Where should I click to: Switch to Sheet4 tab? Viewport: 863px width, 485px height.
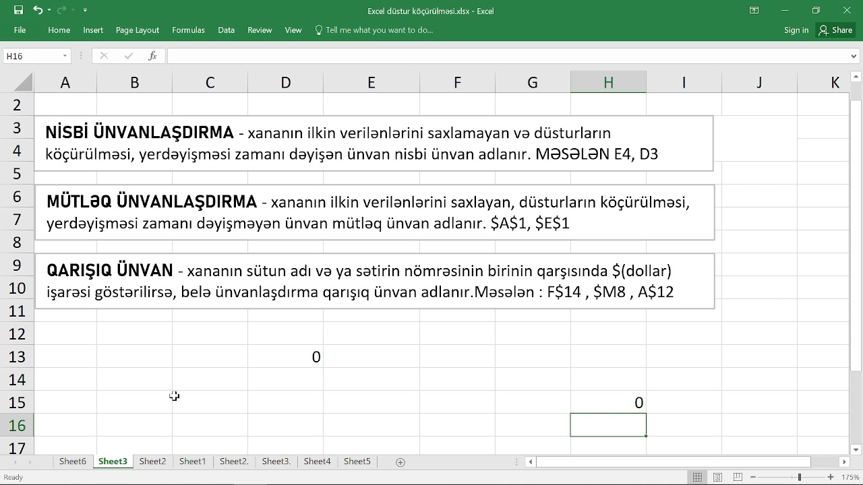click(317, 461)
